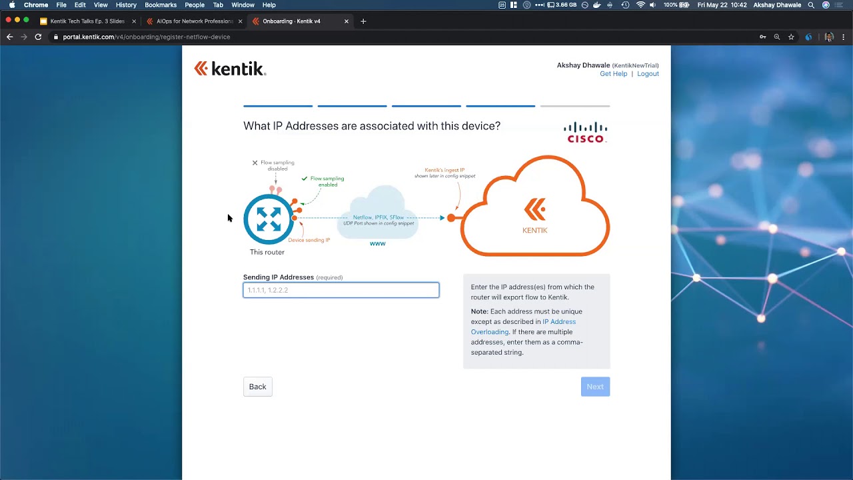Click the 'Sending IP Addresses' label
This screenshot has height=480, width=853.
coord(279,277)
